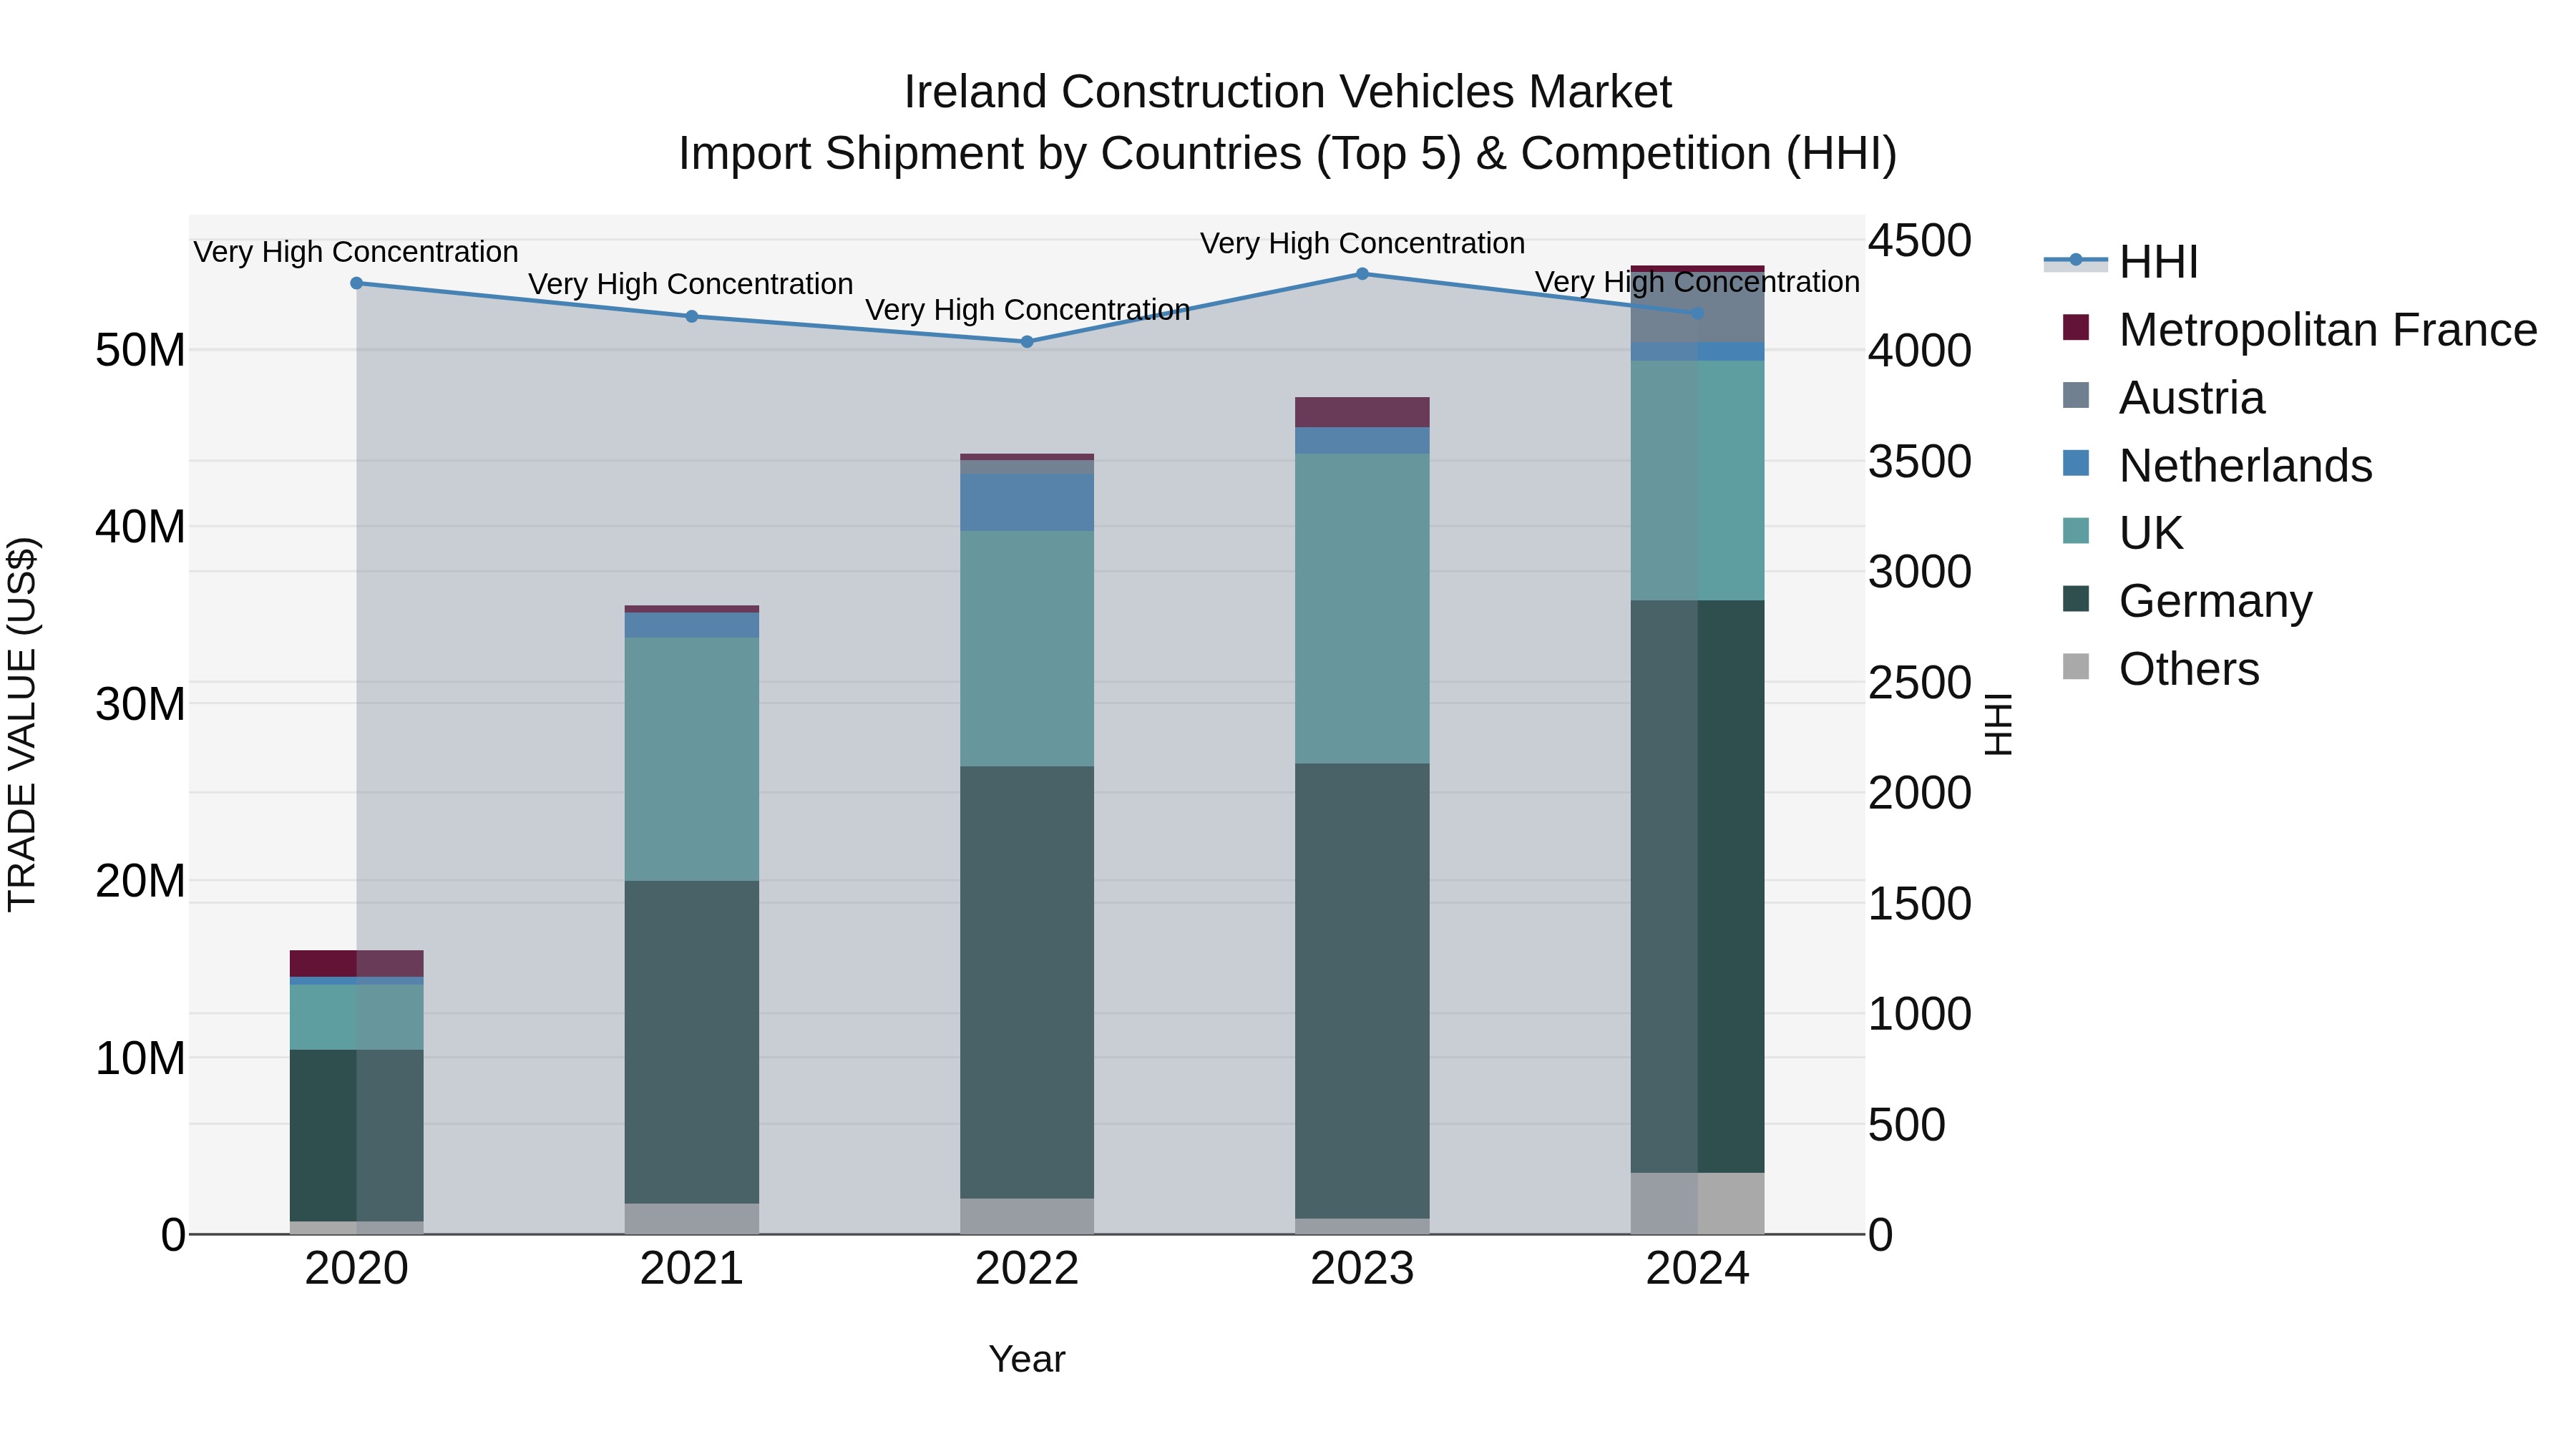Viewport: 2576px width, 1449px height.
Task: Click the Germany dark green legend swatch
Action: (2076, 599)
